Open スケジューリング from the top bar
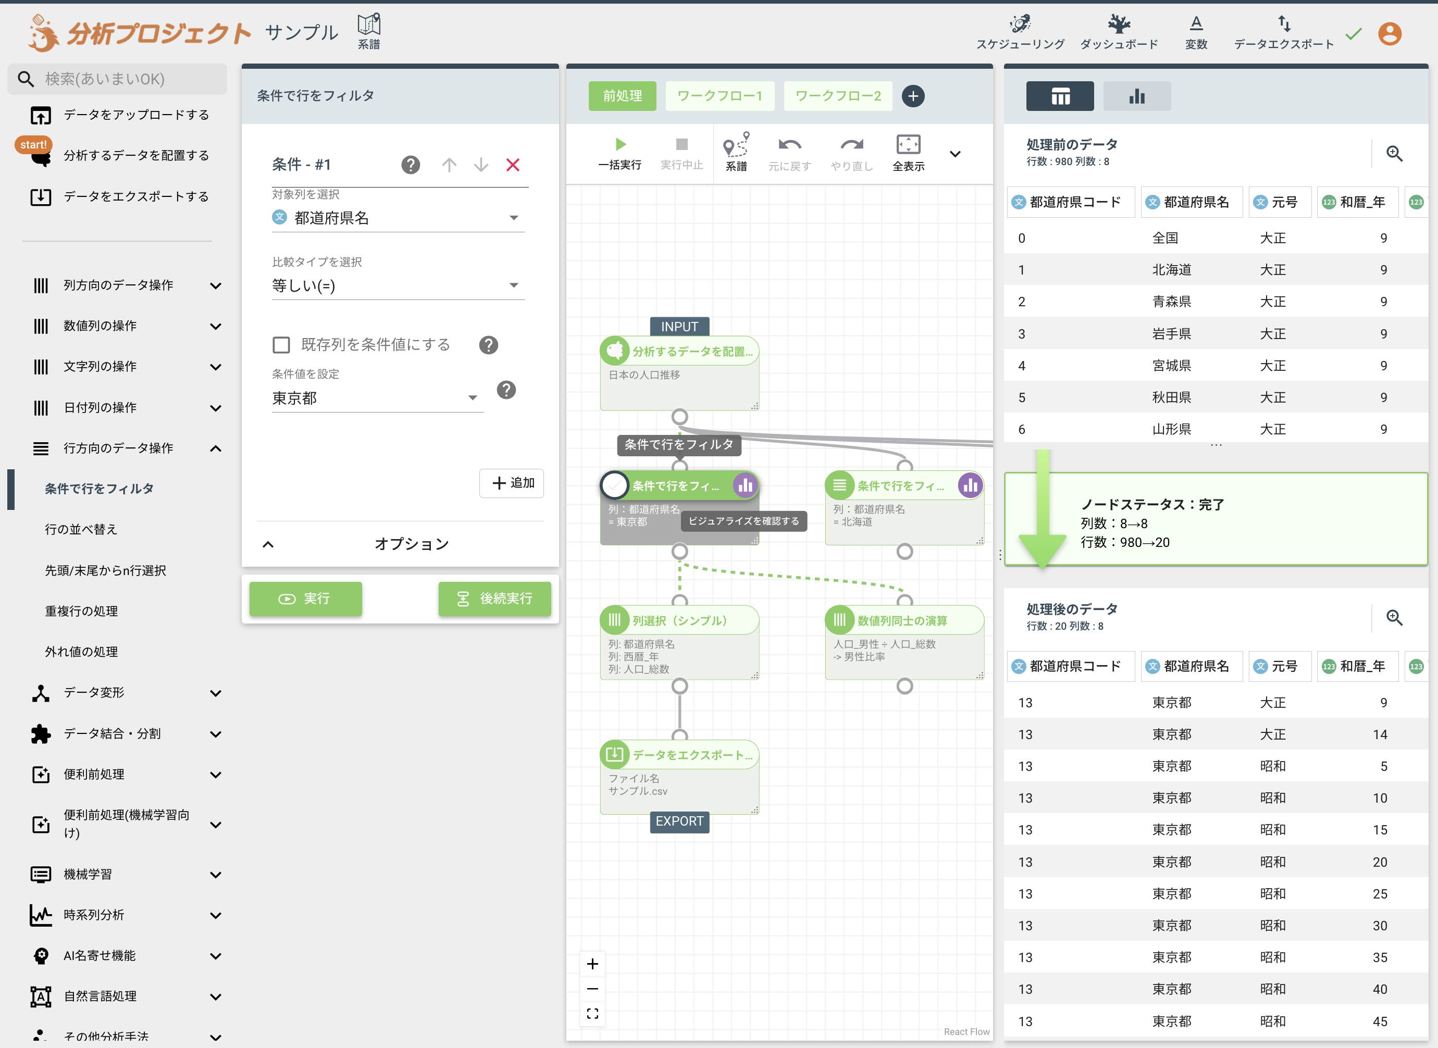This screenshot has width=1438, height=1048. pyautogui.click(x=1020, y=32)
